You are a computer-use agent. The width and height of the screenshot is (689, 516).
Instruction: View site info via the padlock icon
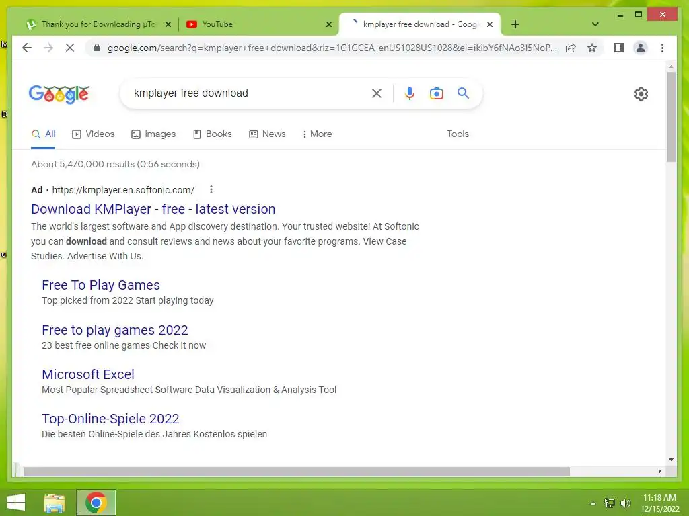[97, 48]
